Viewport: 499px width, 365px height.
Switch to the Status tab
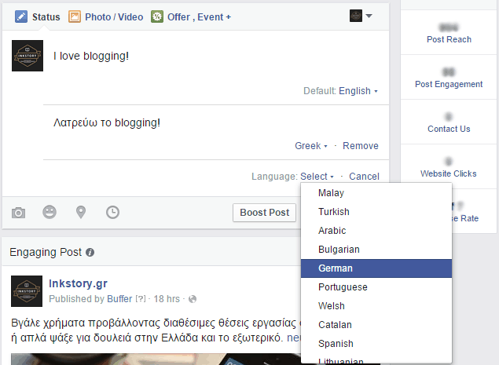coord(38,16)
